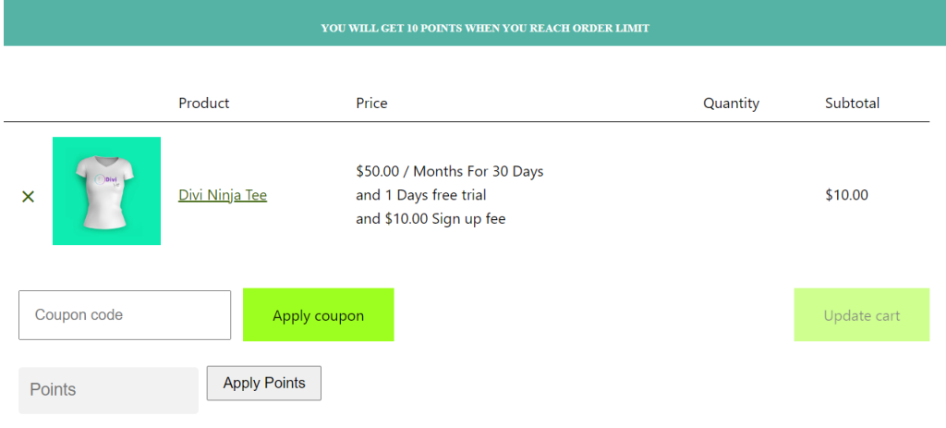
Task: Click the Quantity column header
Action: coord(732,104)
